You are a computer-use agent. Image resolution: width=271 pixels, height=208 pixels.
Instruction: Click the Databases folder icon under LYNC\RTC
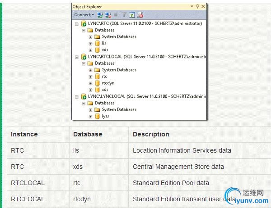(90, 30)
